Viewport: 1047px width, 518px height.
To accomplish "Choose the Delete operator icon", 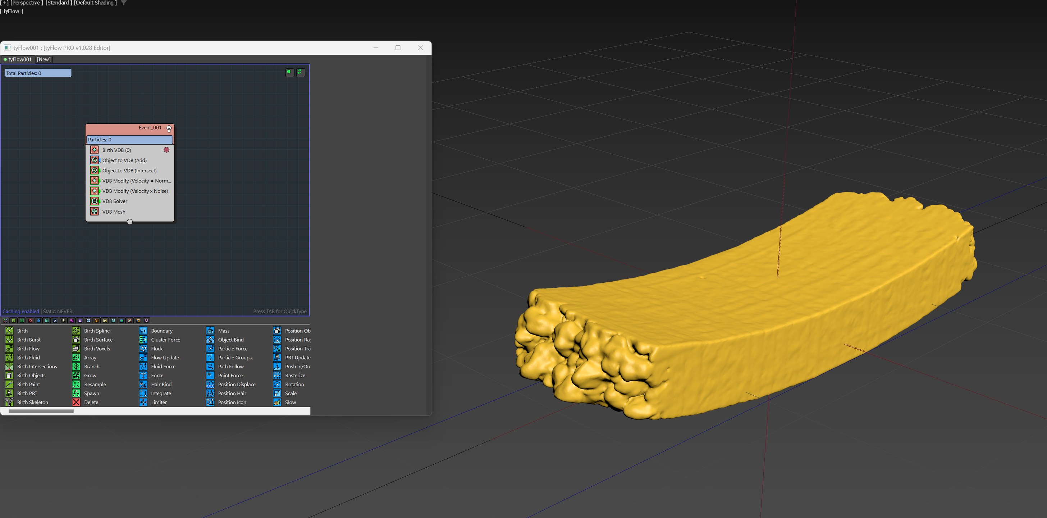I will (76, 403).
